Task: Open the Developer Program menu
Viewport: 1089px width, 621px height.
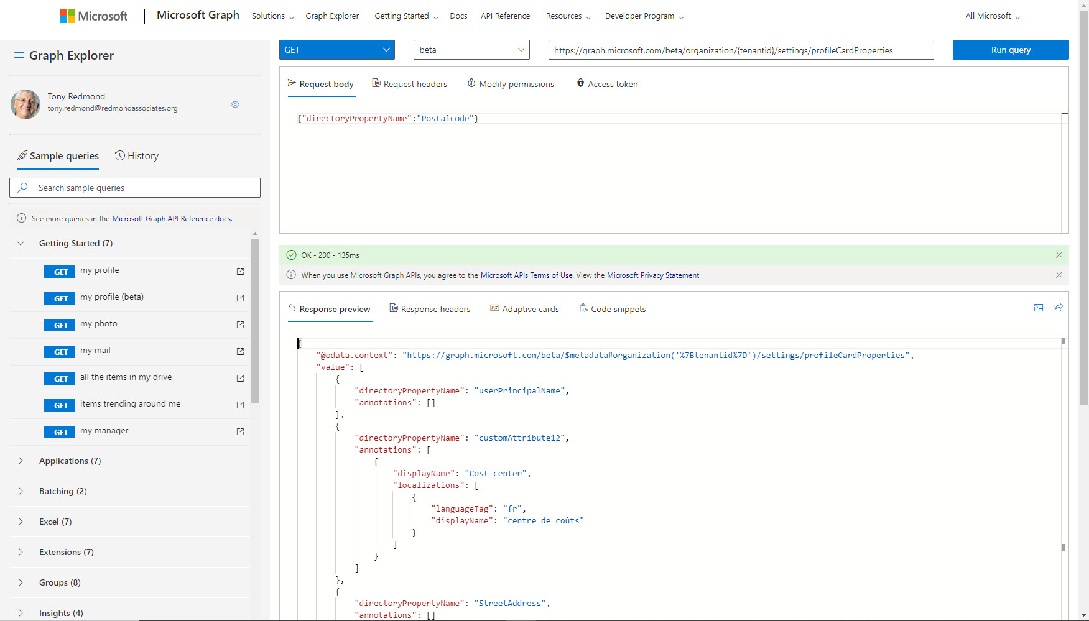Action: pos(644,16)
